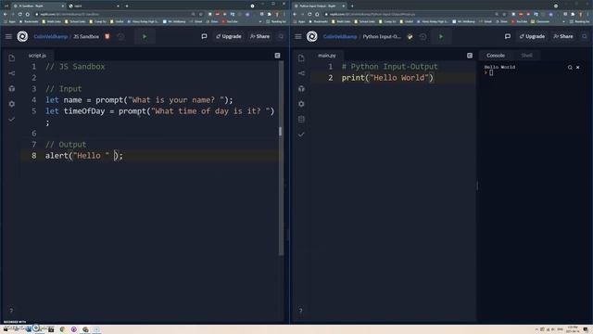The width and height of the screenshot is (593, 334).
Task: Click Upgrade in Python window
Action: 532,36
